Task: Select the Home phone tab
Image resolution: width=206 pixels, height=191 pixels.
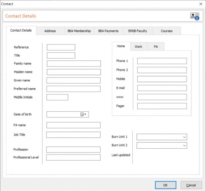Action: (x=121, y=46)
